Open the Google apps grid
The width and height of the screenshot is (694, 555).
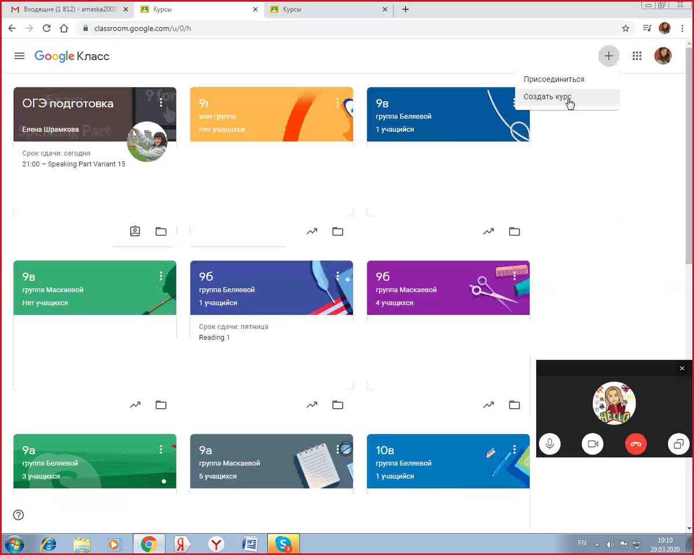tap(637, 56)
